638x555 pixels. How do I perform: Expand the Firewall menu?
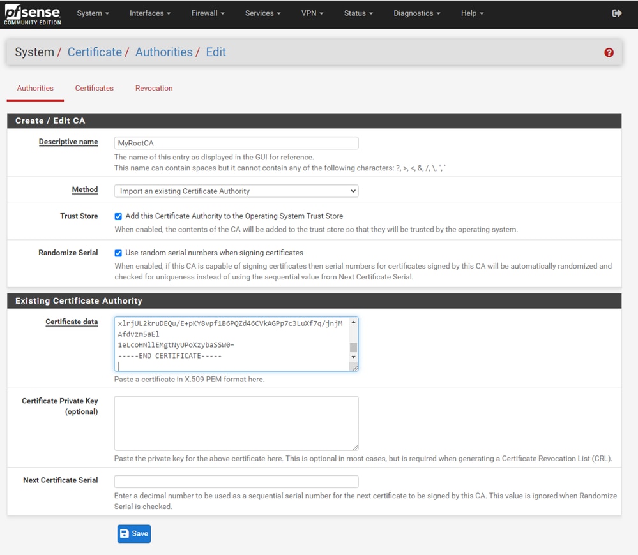click(x=208, y=13)
